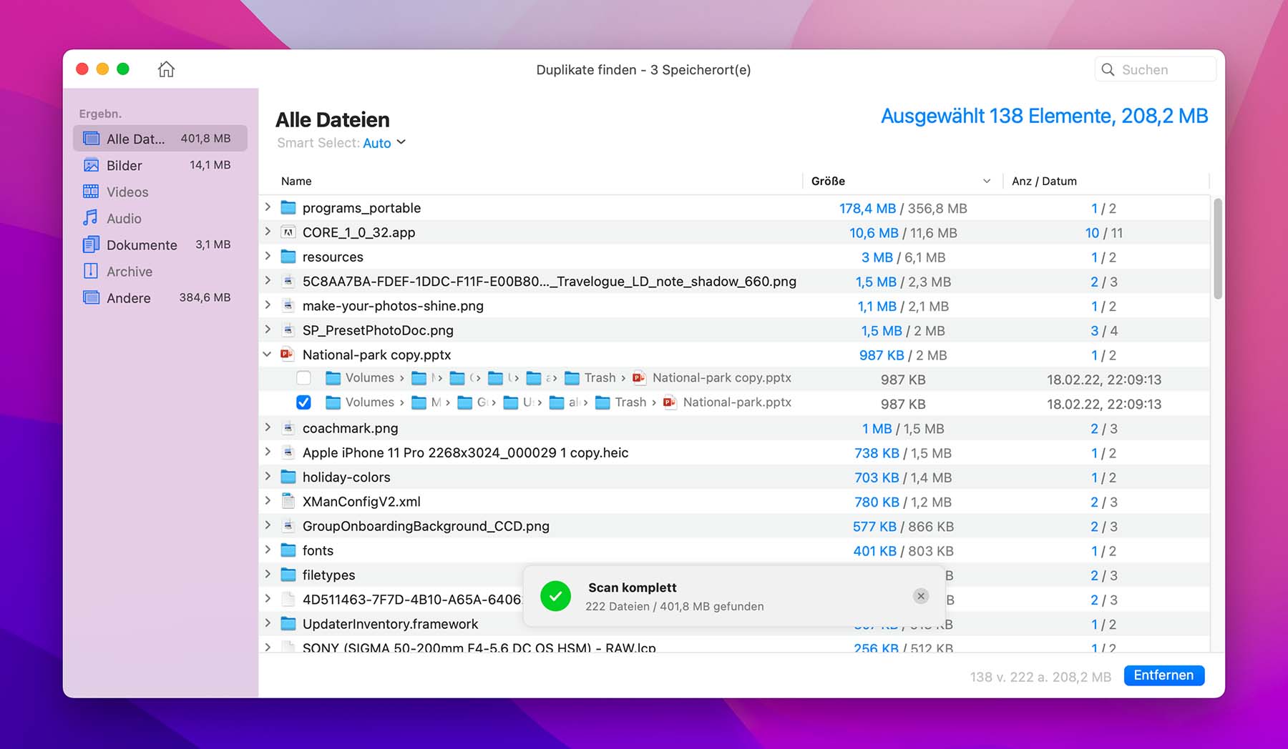1288x749 pixels.
Task: Collapse the National-park copy.pptx group
Action: click(x=268, y=354)
